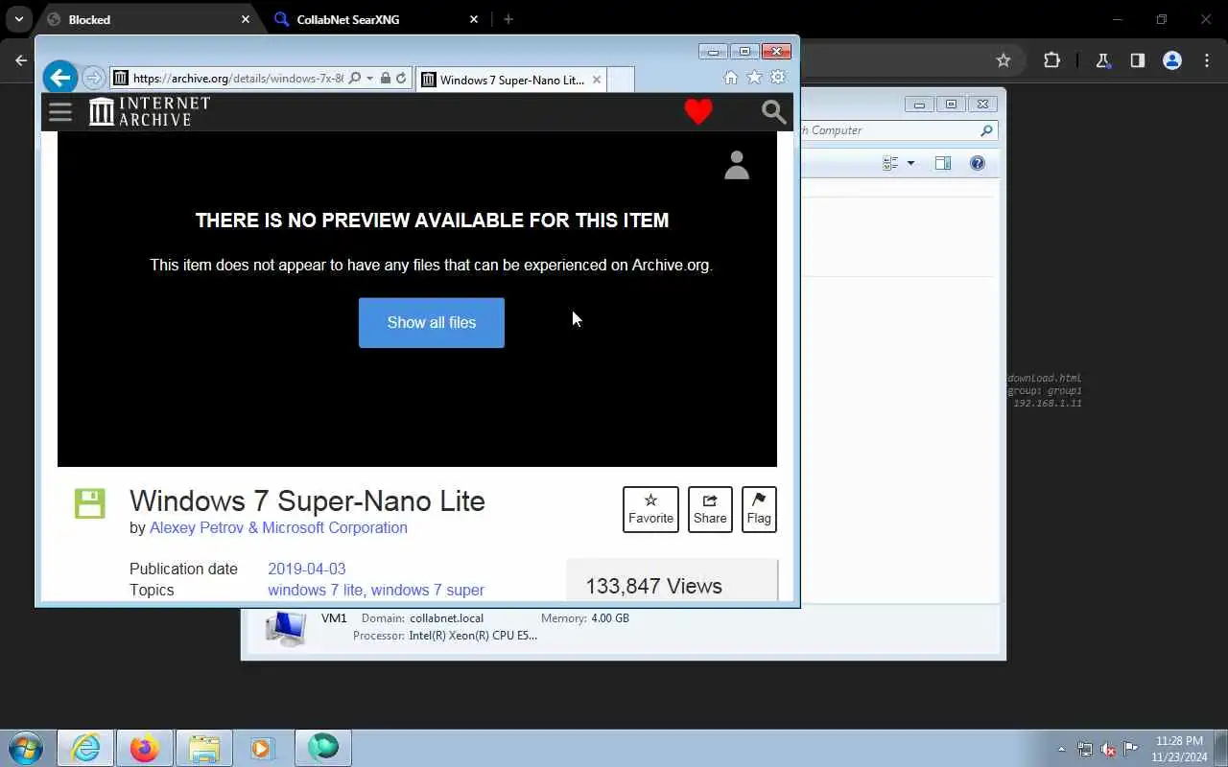Click the Show all files button
Viewport: 1228px width, 767px height.
pos(432,322)
